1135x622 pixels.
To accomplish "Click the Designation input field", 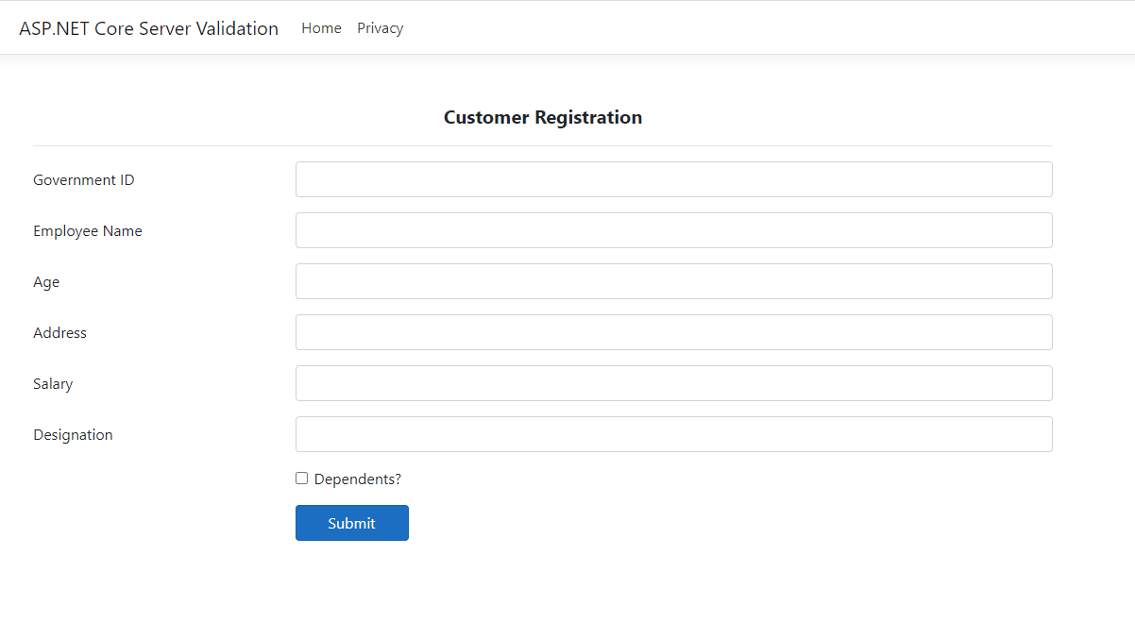I will (x=673, y=433).
